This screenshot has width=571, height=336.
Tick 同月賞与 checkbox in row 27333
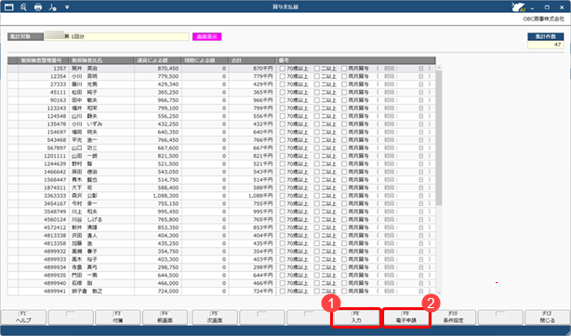pos(344,84)
